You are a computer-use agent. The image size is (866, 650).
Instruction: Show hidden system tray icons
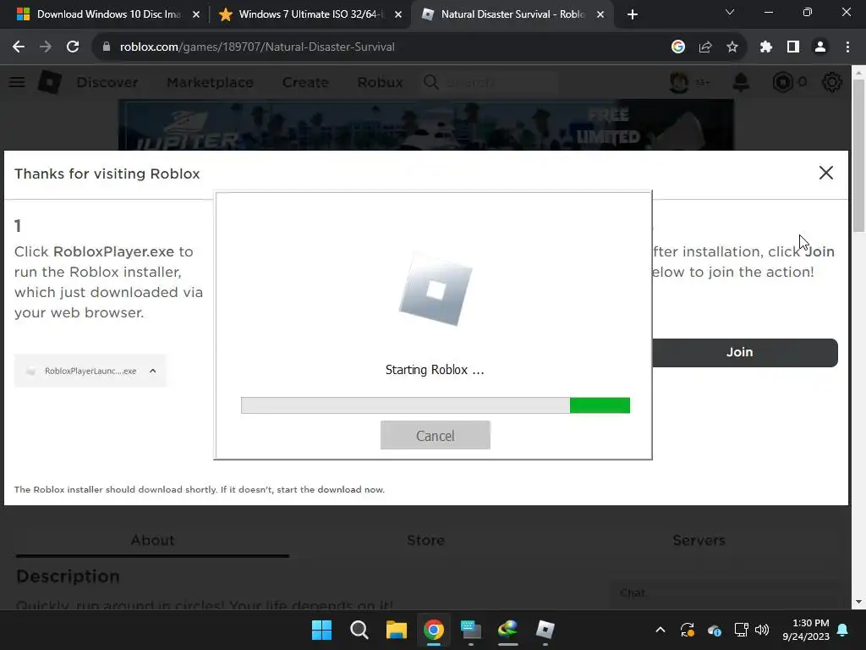click(660, 630)
